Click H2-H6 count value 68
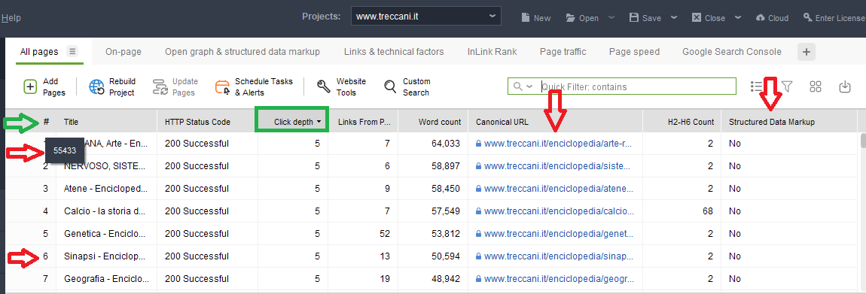The width and height of the screenshot is (866, 294). 709,211
